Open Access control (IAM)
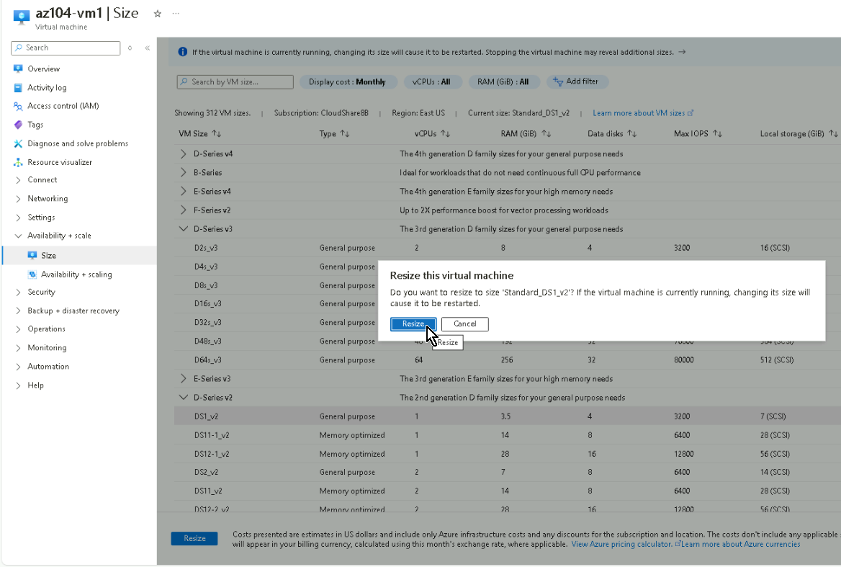The image size is (841, 567). 63,106
